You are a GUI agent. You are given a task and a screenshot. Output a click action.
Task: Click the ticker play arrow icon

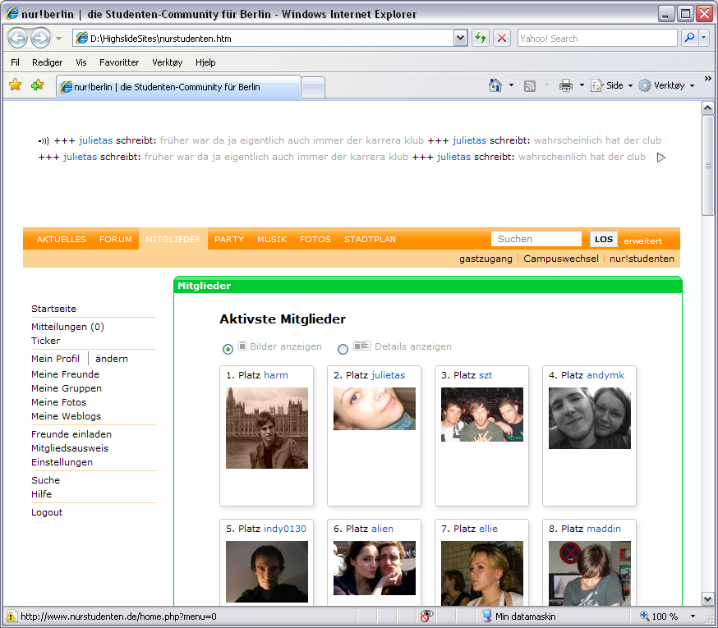[x=660, y=158]
